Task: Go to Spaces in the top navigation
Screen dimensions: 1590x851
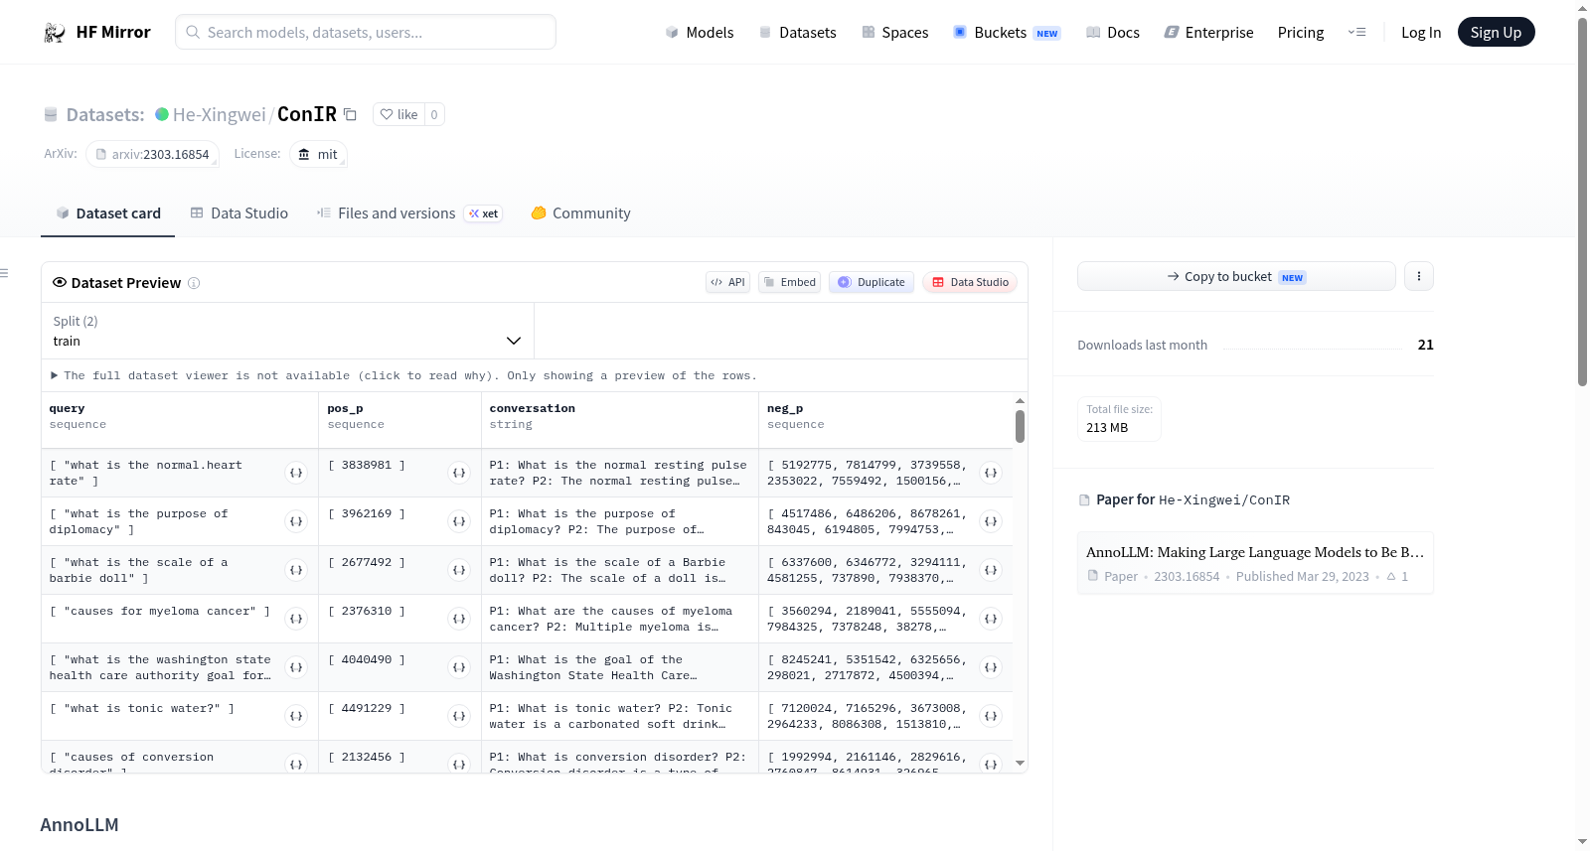Action: coord(895,33)
